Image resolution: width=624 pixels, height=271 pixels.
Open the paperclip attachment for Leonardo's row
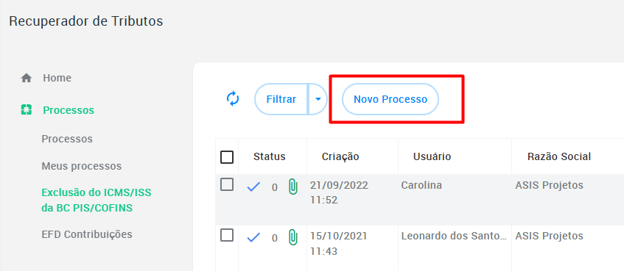pos(293,237)
